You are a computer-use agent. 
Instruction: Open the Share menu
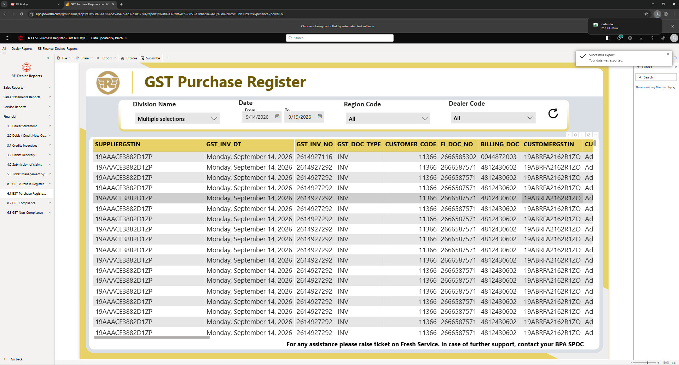(x=84, y=58)
